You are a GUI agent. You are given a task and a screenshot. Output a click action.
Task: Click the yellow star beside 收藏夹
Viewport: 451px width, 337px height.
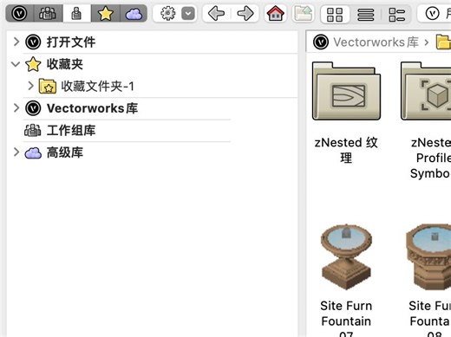pos(33,64)
